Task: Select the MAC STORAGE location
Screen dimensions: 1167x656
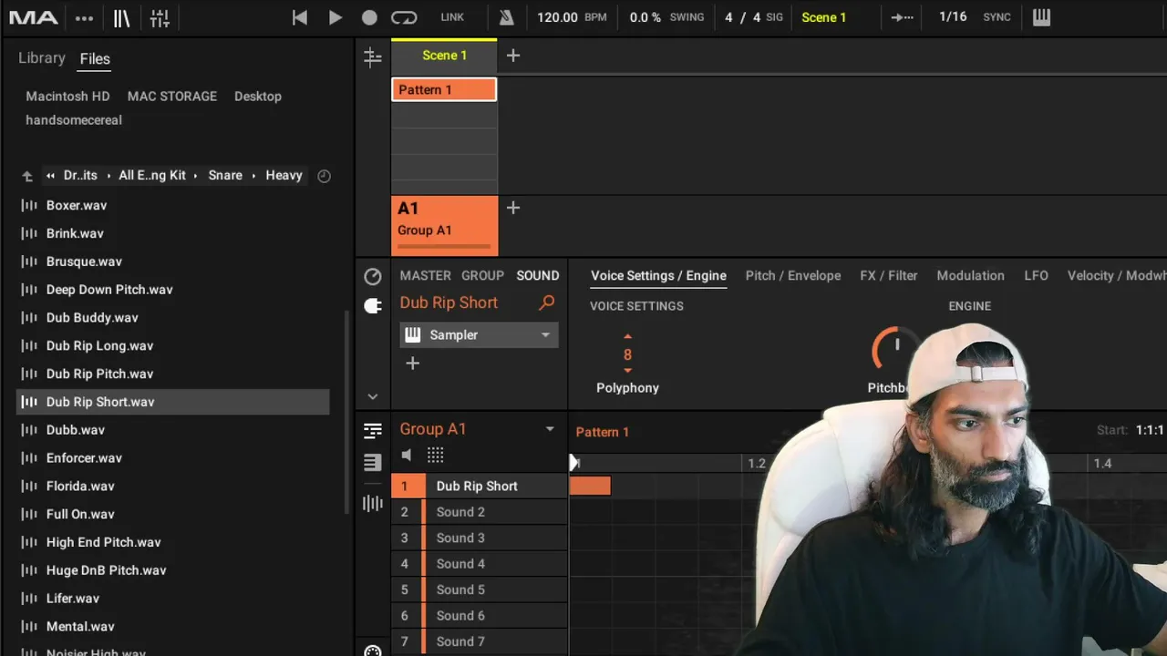Action: (x=172, y=96)
